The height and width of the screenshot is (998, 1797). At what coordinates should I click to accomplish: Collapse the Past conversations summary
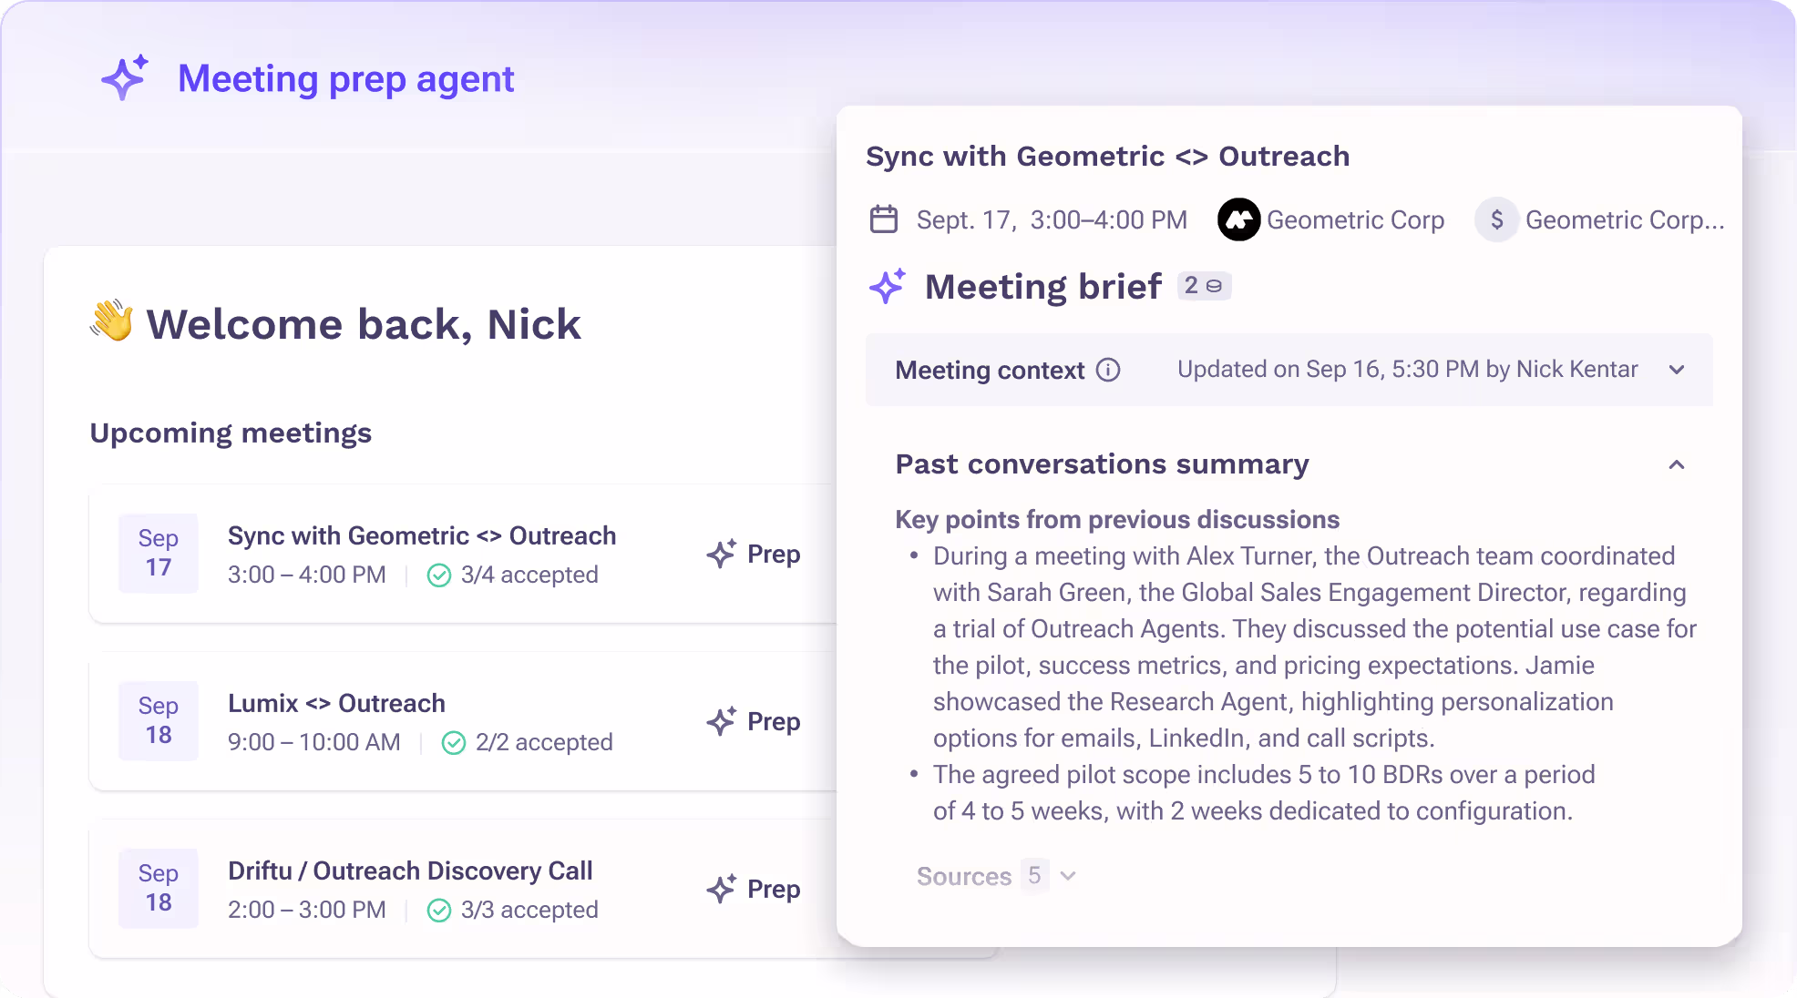[1678, 464]
